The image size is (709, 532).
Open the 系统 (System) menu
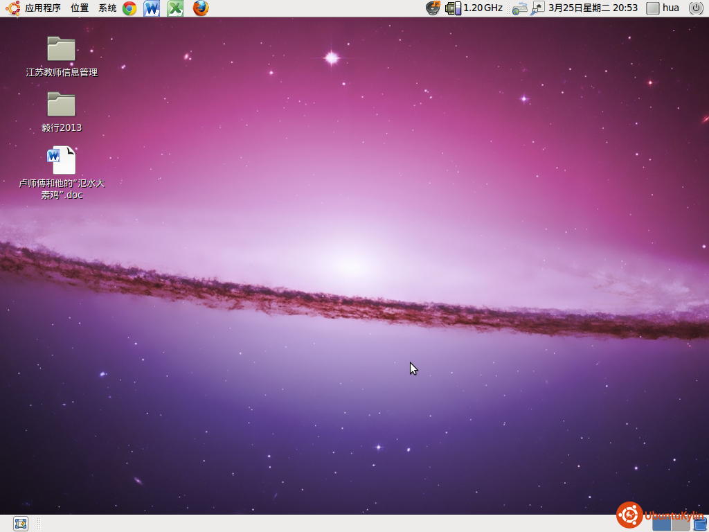pyautogui.click(x=107, y=8)
